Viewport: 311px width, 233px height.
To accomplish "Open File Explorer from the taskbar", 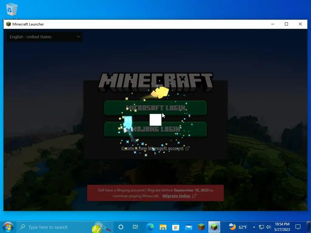I will click(163, 227).
